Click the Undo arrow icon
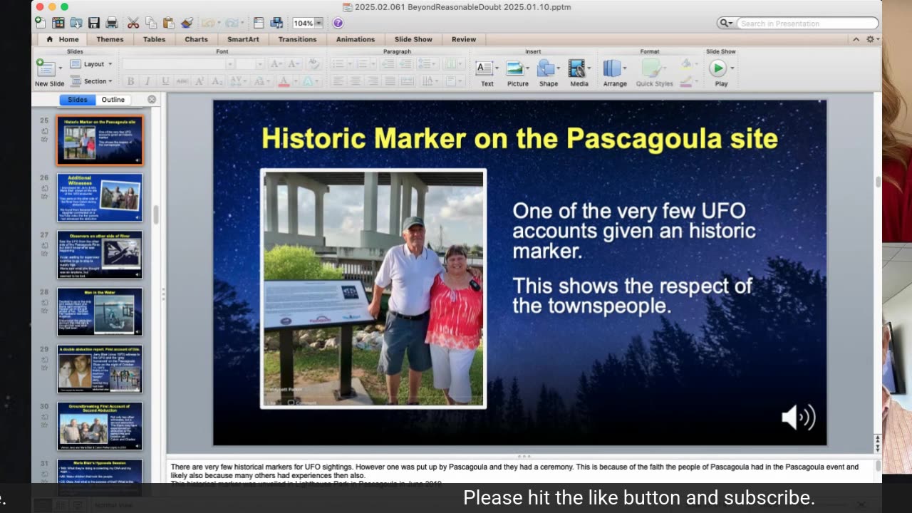Image resolution: width=912 pixels, height=513 pixels. pyautogui.click(x=208, y=23)
